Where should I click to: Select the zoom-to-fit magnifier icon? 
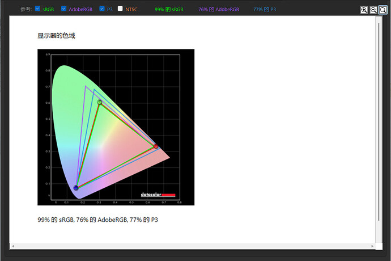pos(382,10)
